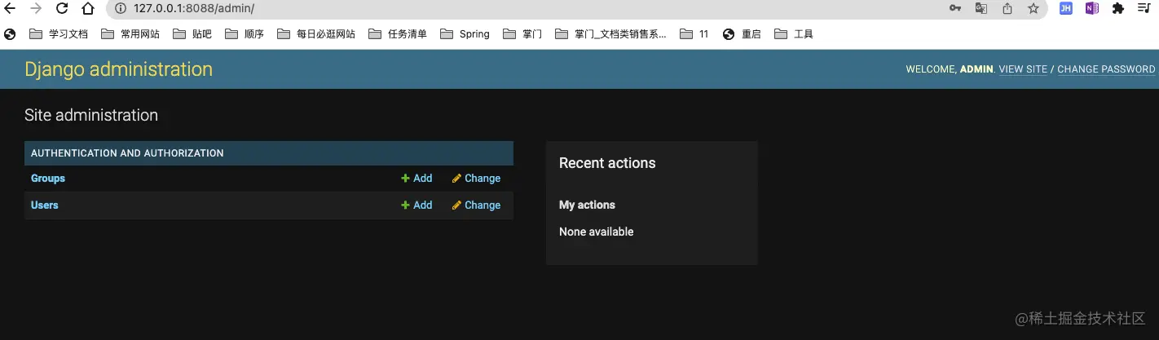1159x340 pixels.
Task: Click the browser forward arrow
Action: (36, 8)
